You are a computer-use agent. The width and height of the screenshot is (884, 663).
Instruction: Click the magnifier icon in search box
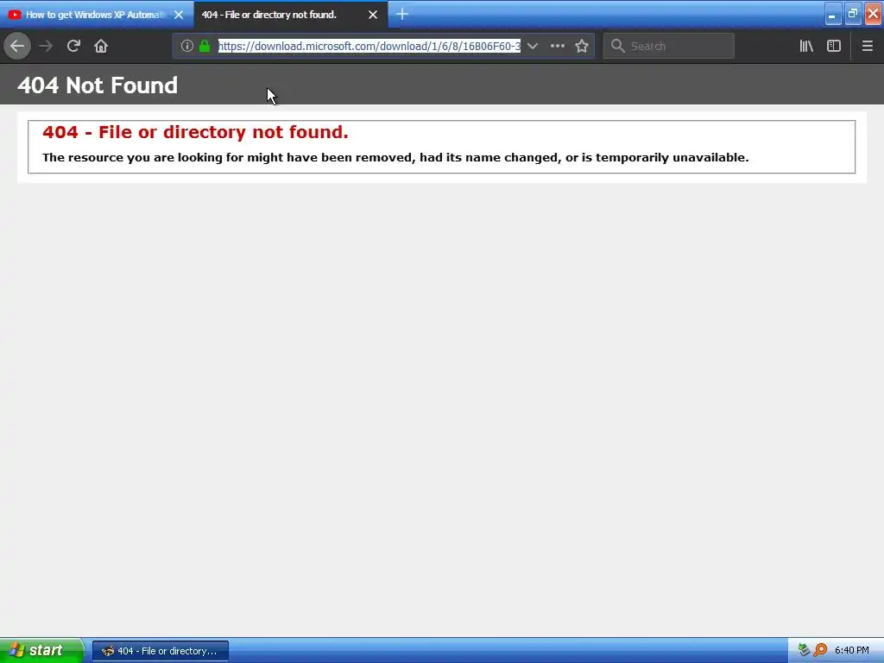618,46
